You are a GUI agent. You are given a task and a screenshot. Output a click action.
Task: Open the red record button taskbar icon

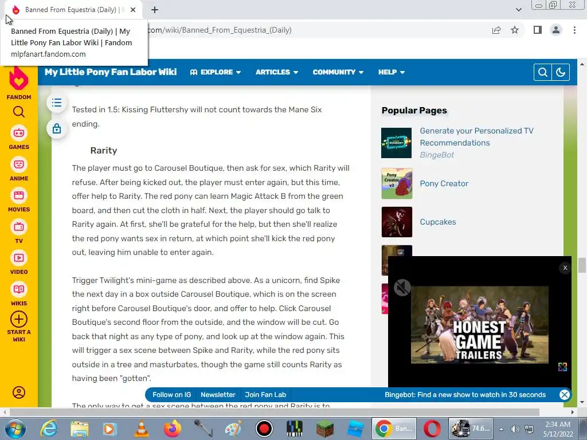[264, 429]
